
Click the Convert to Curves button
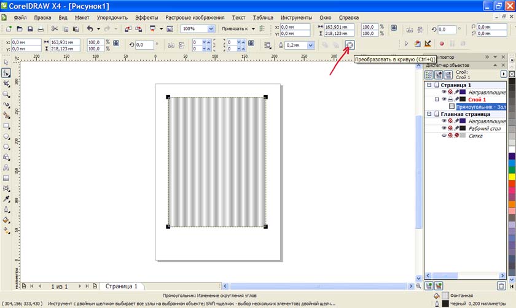coord(350,44)
